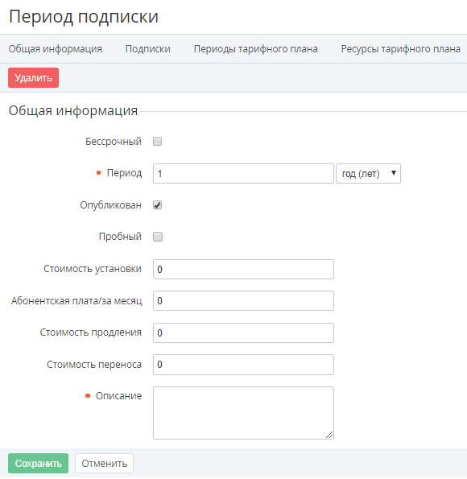Click the Пробный field label text

click(x=120, y=237)
